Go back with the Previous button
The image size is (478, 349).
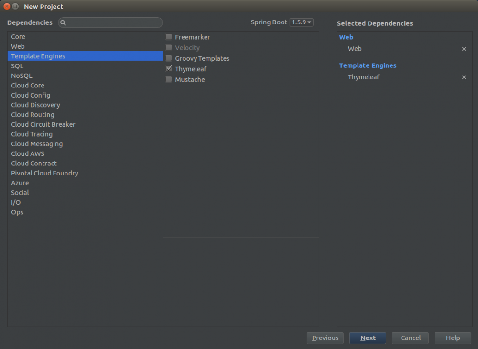(325, 338)
